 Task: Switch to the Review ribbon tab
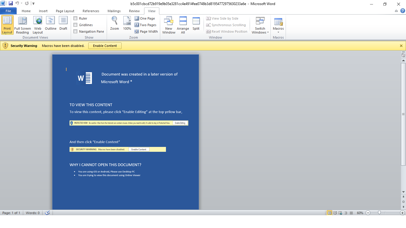(x=134, y=11)
